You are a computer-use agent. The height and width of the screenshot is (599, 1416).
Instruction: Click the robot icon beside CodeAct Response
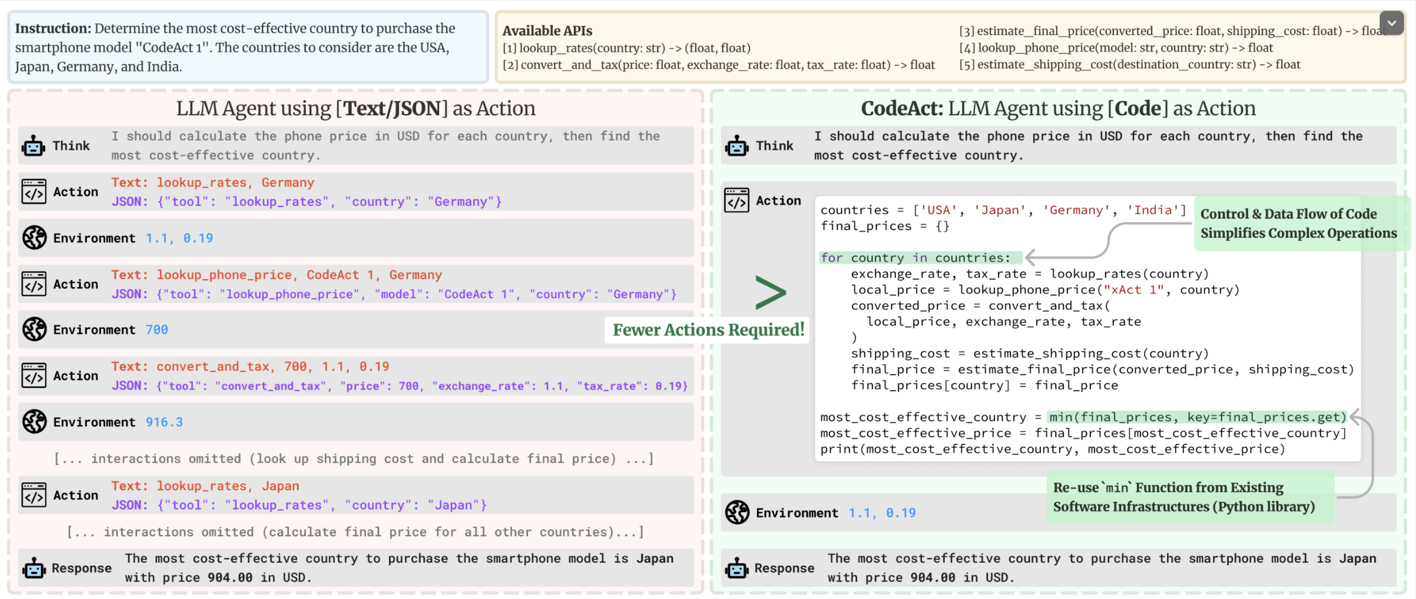click(x=737, y=568)
